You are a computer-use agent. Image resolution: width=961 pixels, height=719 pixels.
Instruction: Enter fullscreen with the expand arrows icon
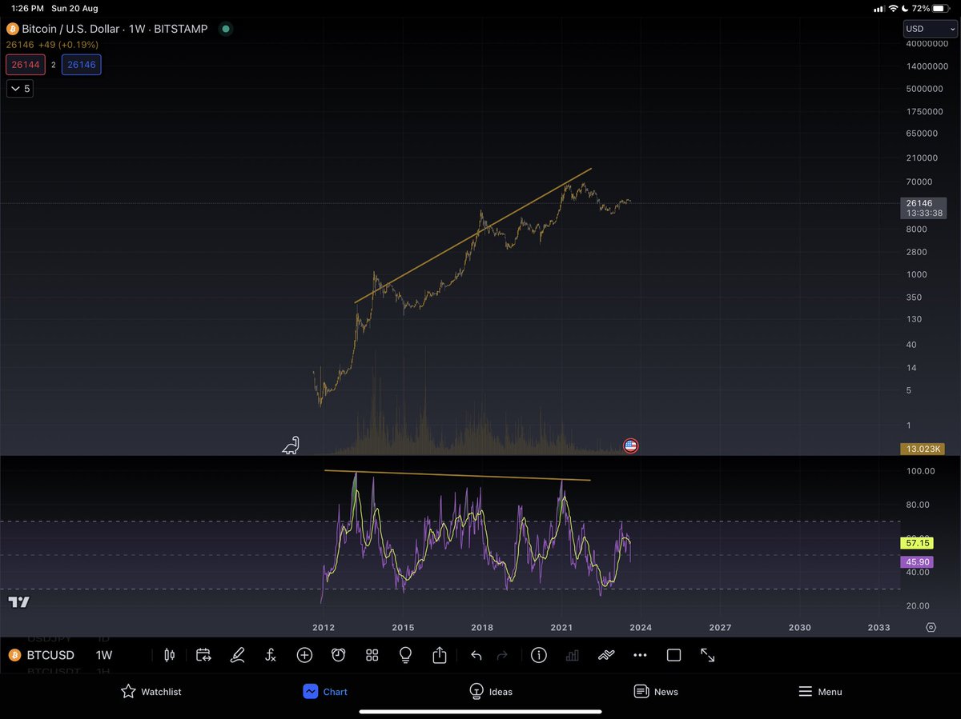point(708,655)
